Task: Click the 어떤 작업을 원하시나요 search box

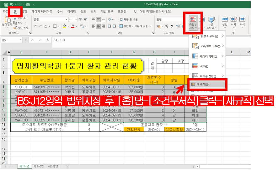Action: pyautogui.click(x=155, y=12)
